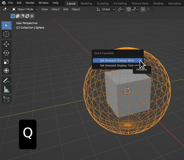Open the Help menu

[x=56, y=3]
